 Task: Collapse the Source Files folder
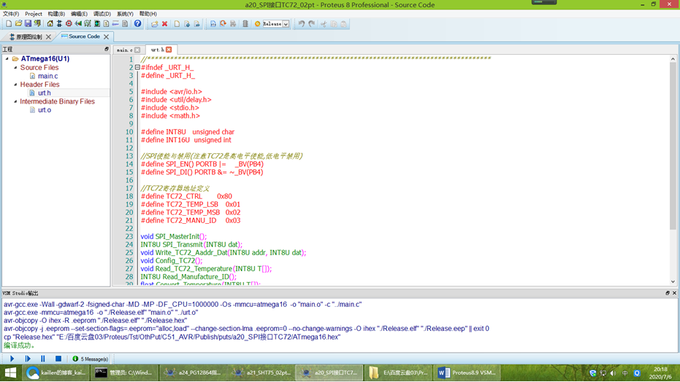pyautogui.click(x=15, y=68)
